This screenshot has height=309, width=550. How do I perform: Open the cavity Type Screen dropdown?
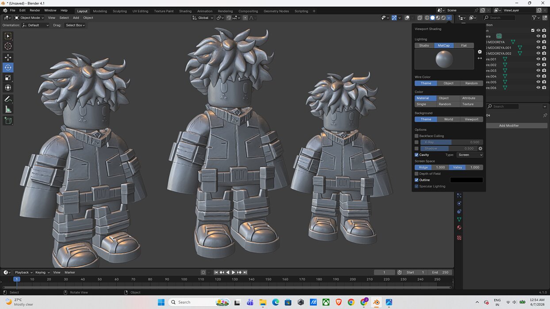470,155
